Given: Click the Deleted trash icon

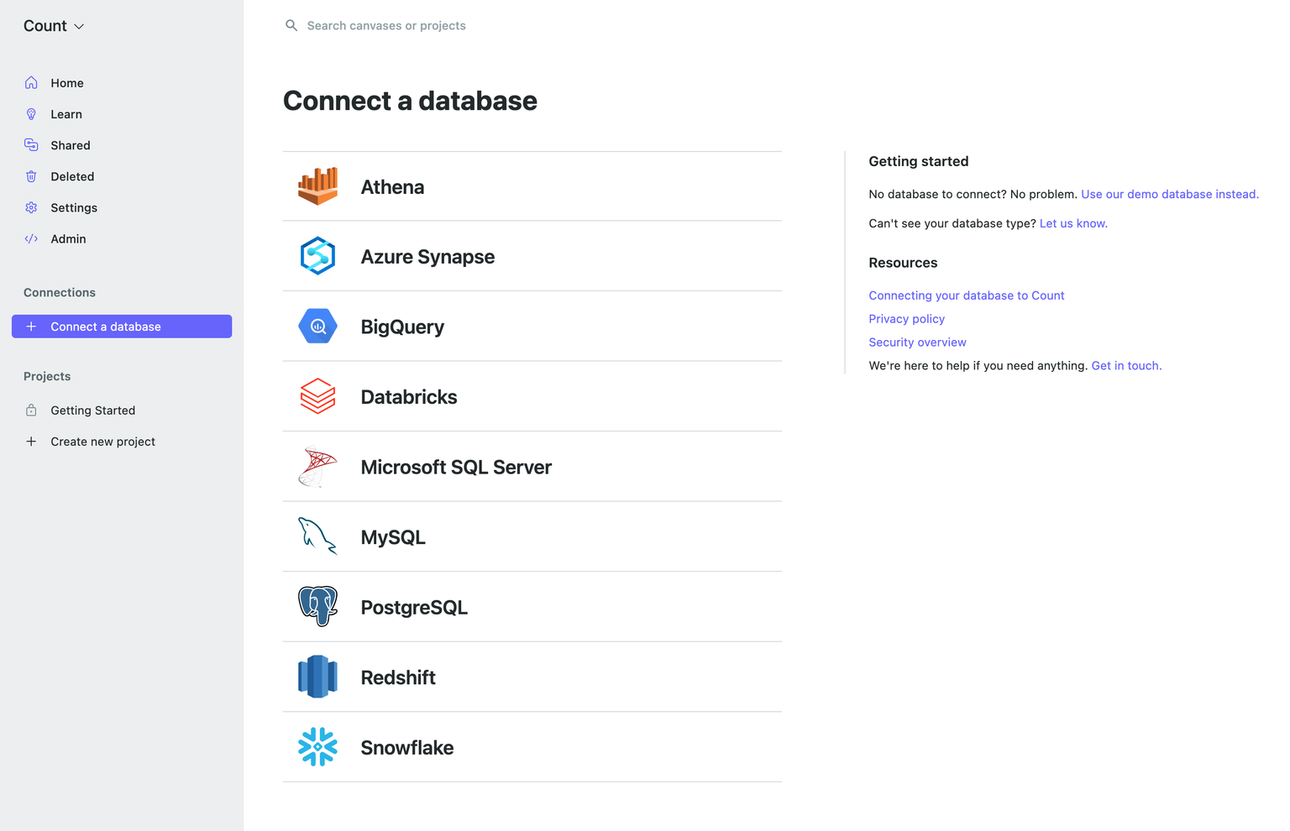Looking at the screenshot, I should tap(31, 176).
